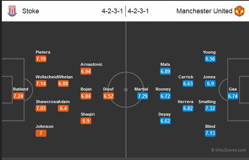The width and height of the screenshot is (249, 160).
Task: Select player name Shawcross
Action: 46,102
